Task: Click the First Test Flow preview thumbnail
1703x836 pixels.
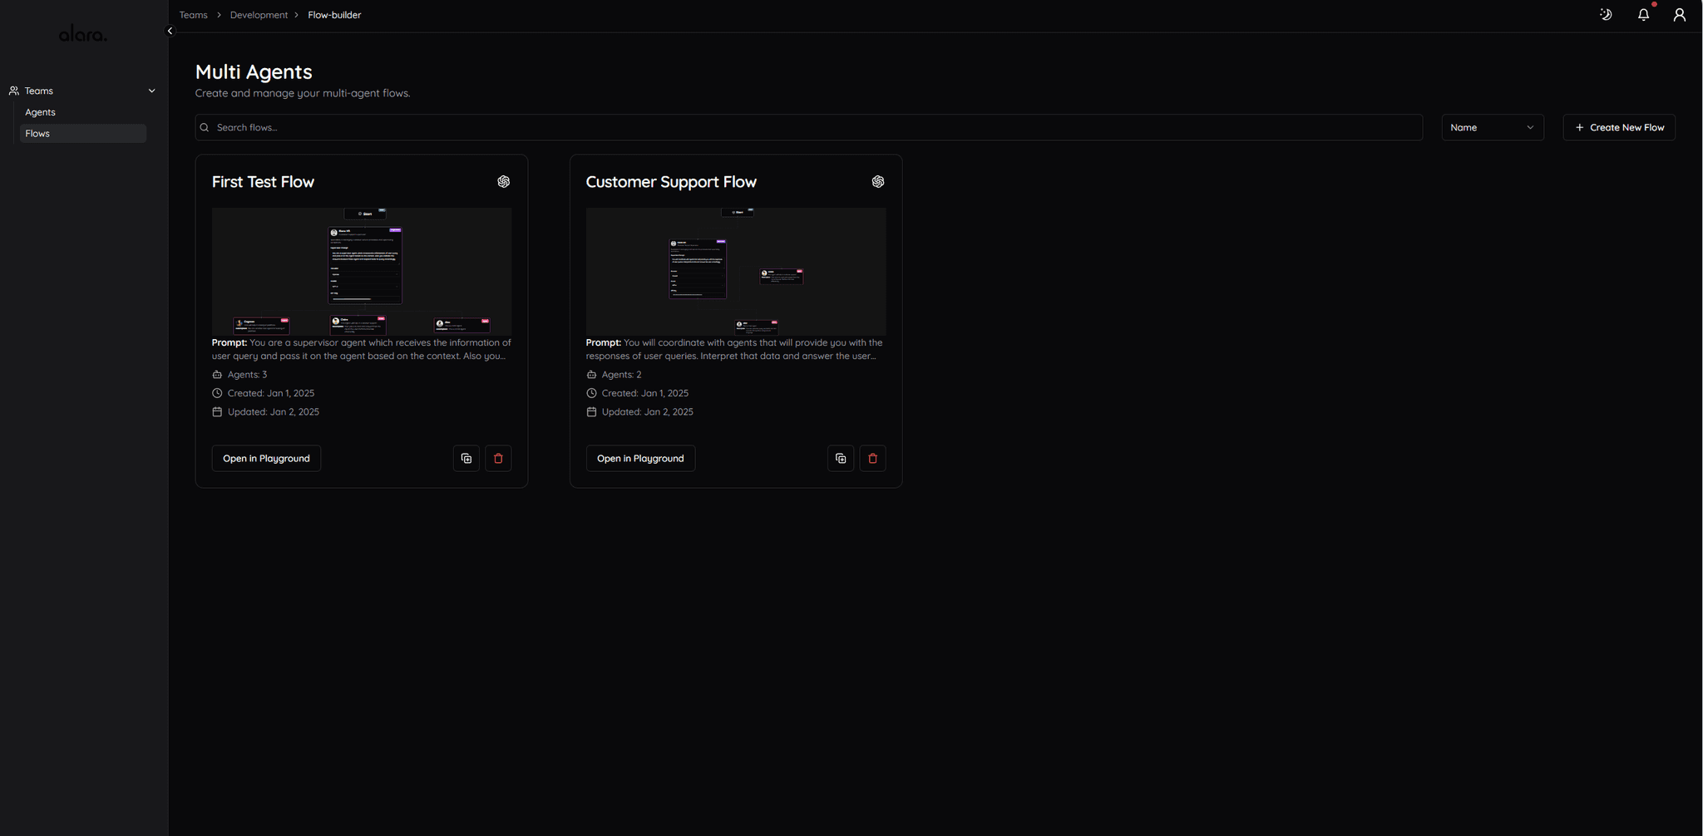Action: click(x=361, y=271)
